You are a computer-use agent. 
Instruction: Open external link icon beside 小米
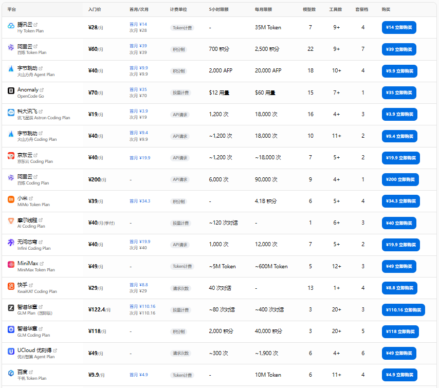pyautogui.click(x=31, y=198)
